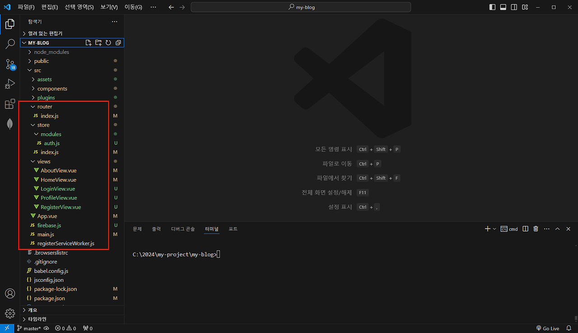Click the New File icon in MY-BLOG header
The image size is (578, 333).
coord(89,43)
